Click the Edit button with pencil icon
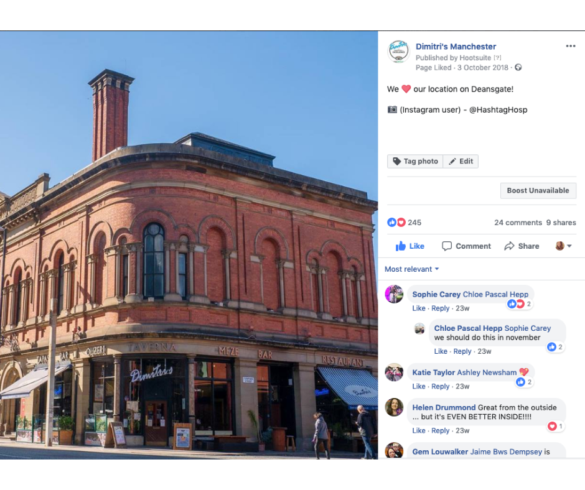The width and height of the screenshot is (585, 490). coord(461,161)
